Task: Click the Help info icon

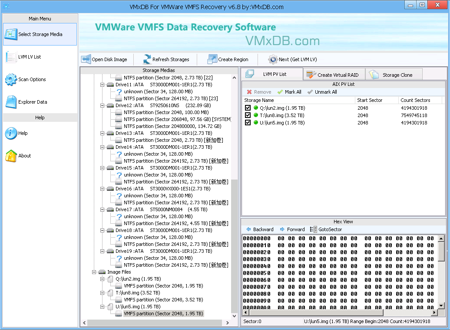Action: (x=11, y=133)
